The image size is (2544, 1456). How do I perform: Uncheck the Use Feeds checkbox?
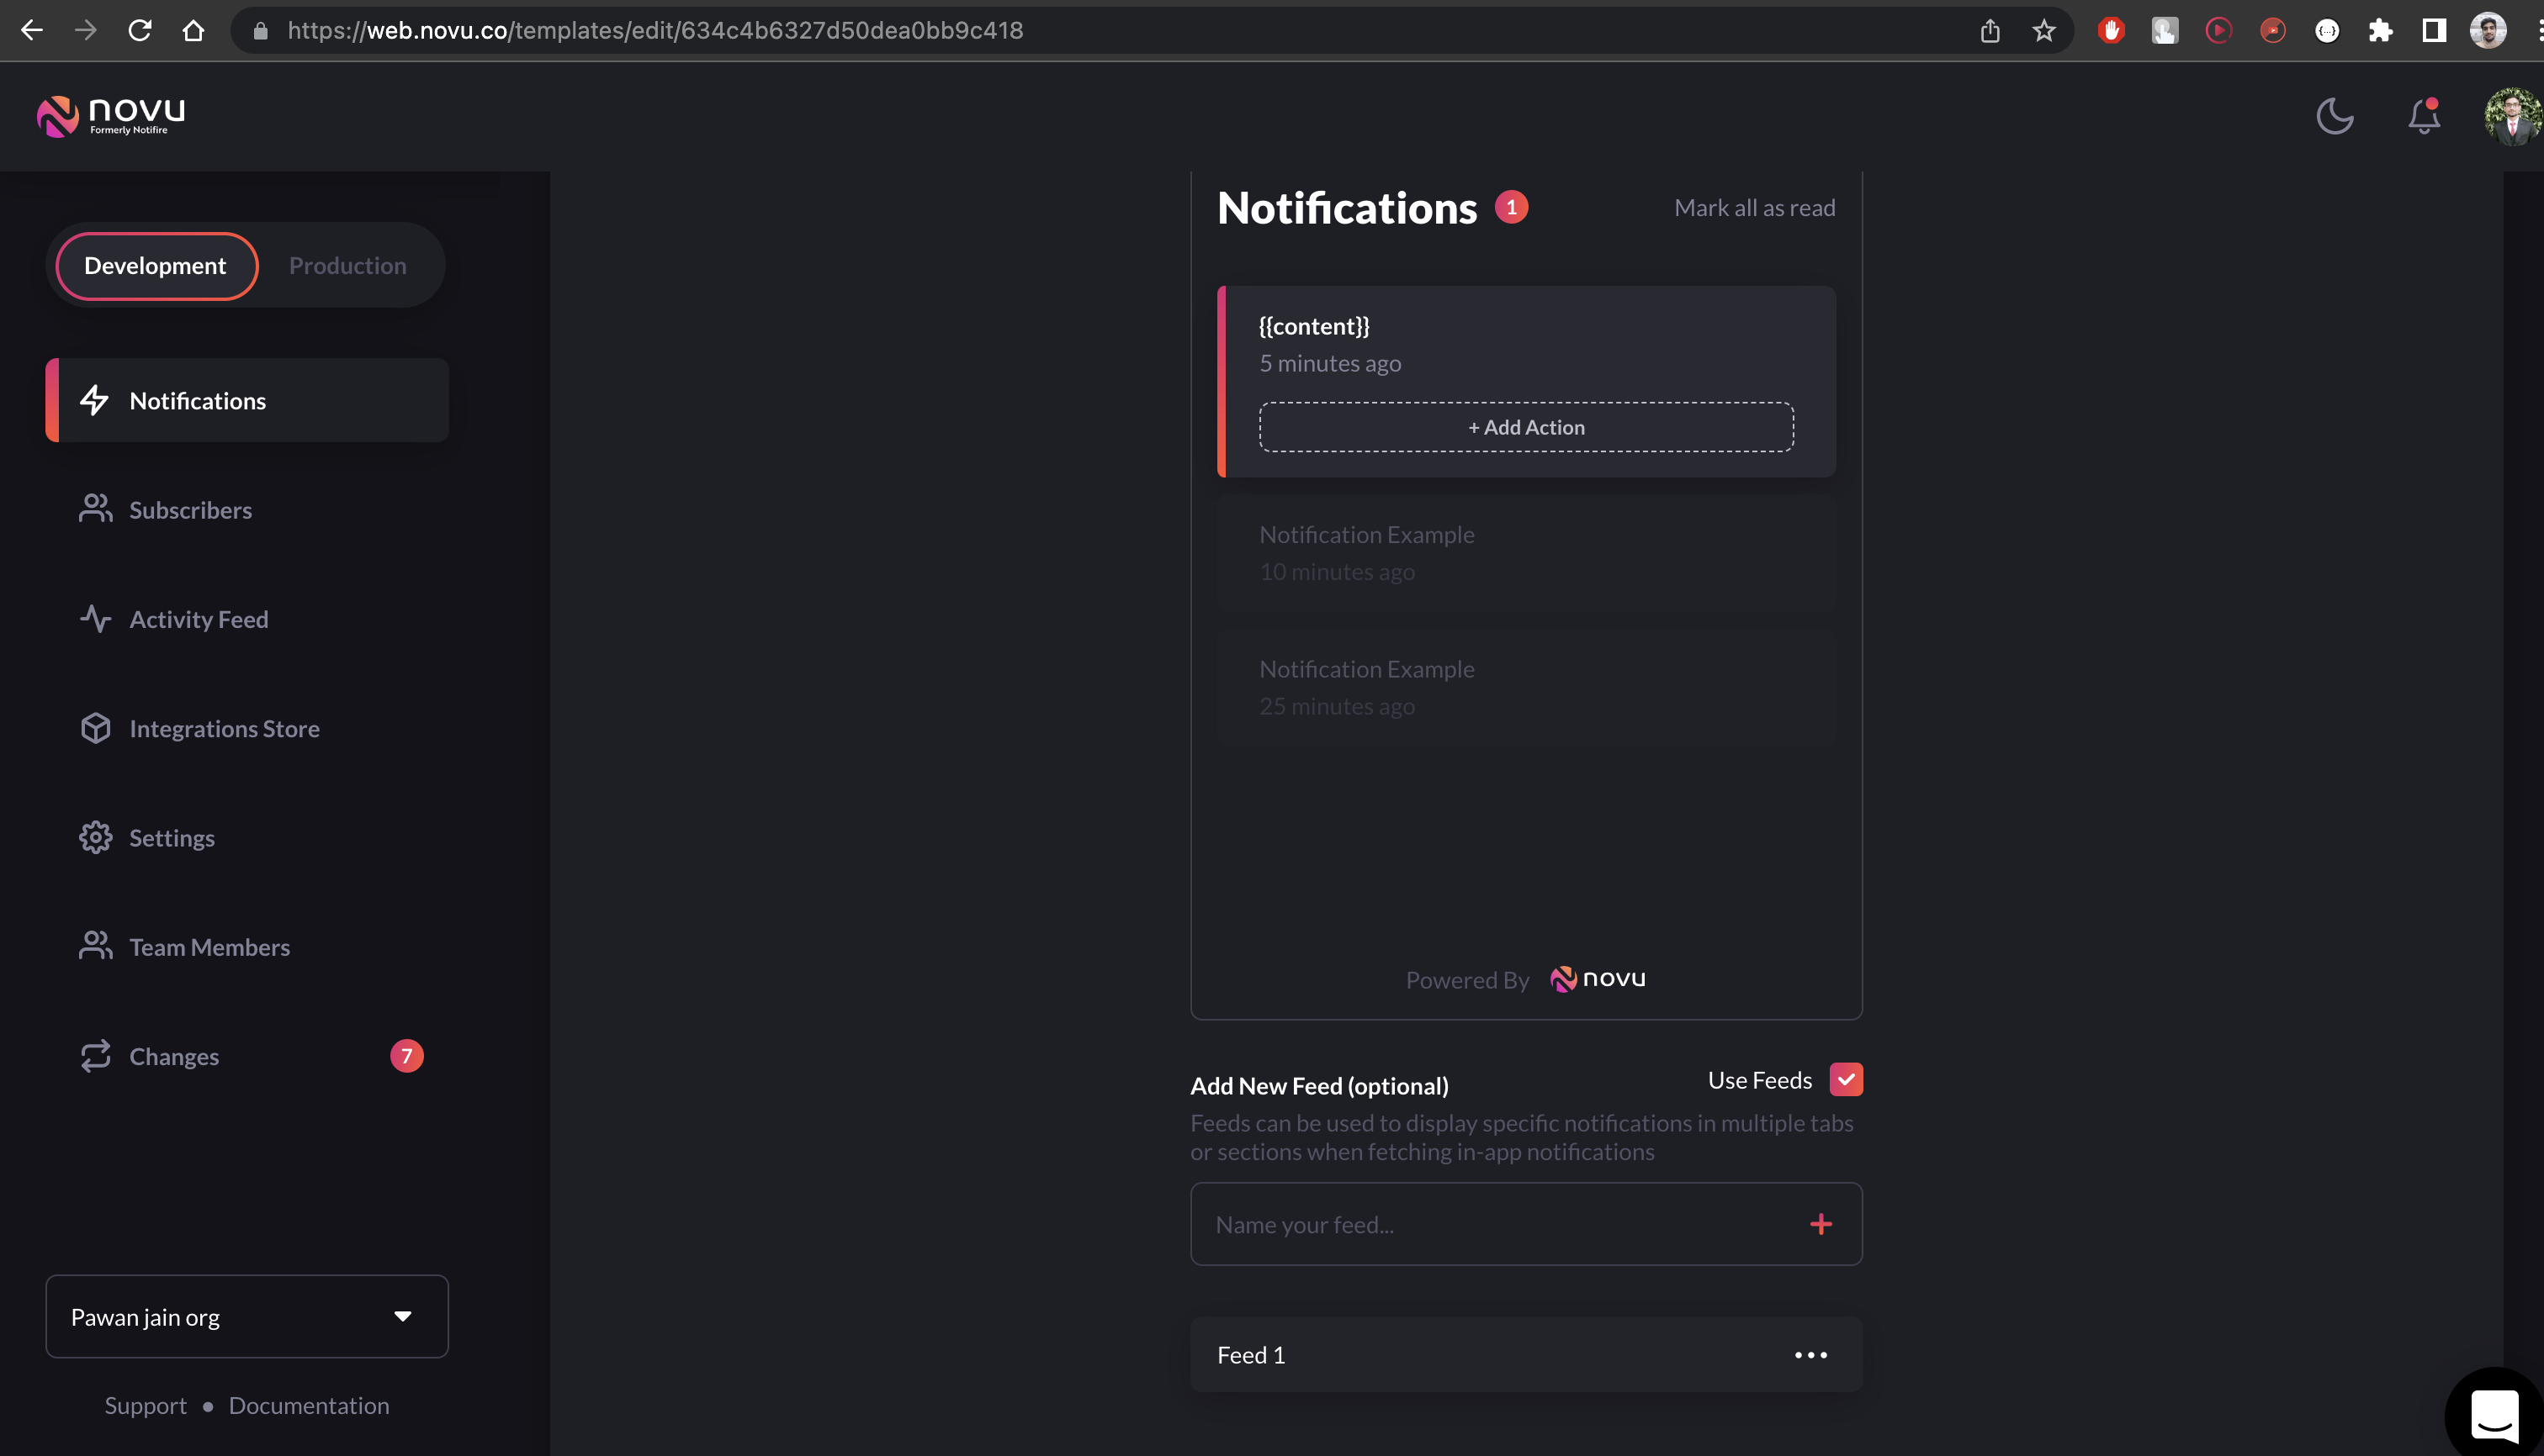click(1847, 1079)
